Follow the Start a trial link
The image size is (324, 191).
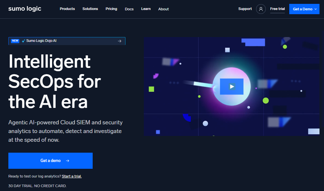[72, 176]
